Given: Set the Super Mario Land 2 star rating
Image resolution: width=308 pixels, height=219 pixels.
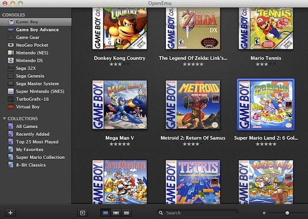Looking at the screenshot, I should [266, 144].
